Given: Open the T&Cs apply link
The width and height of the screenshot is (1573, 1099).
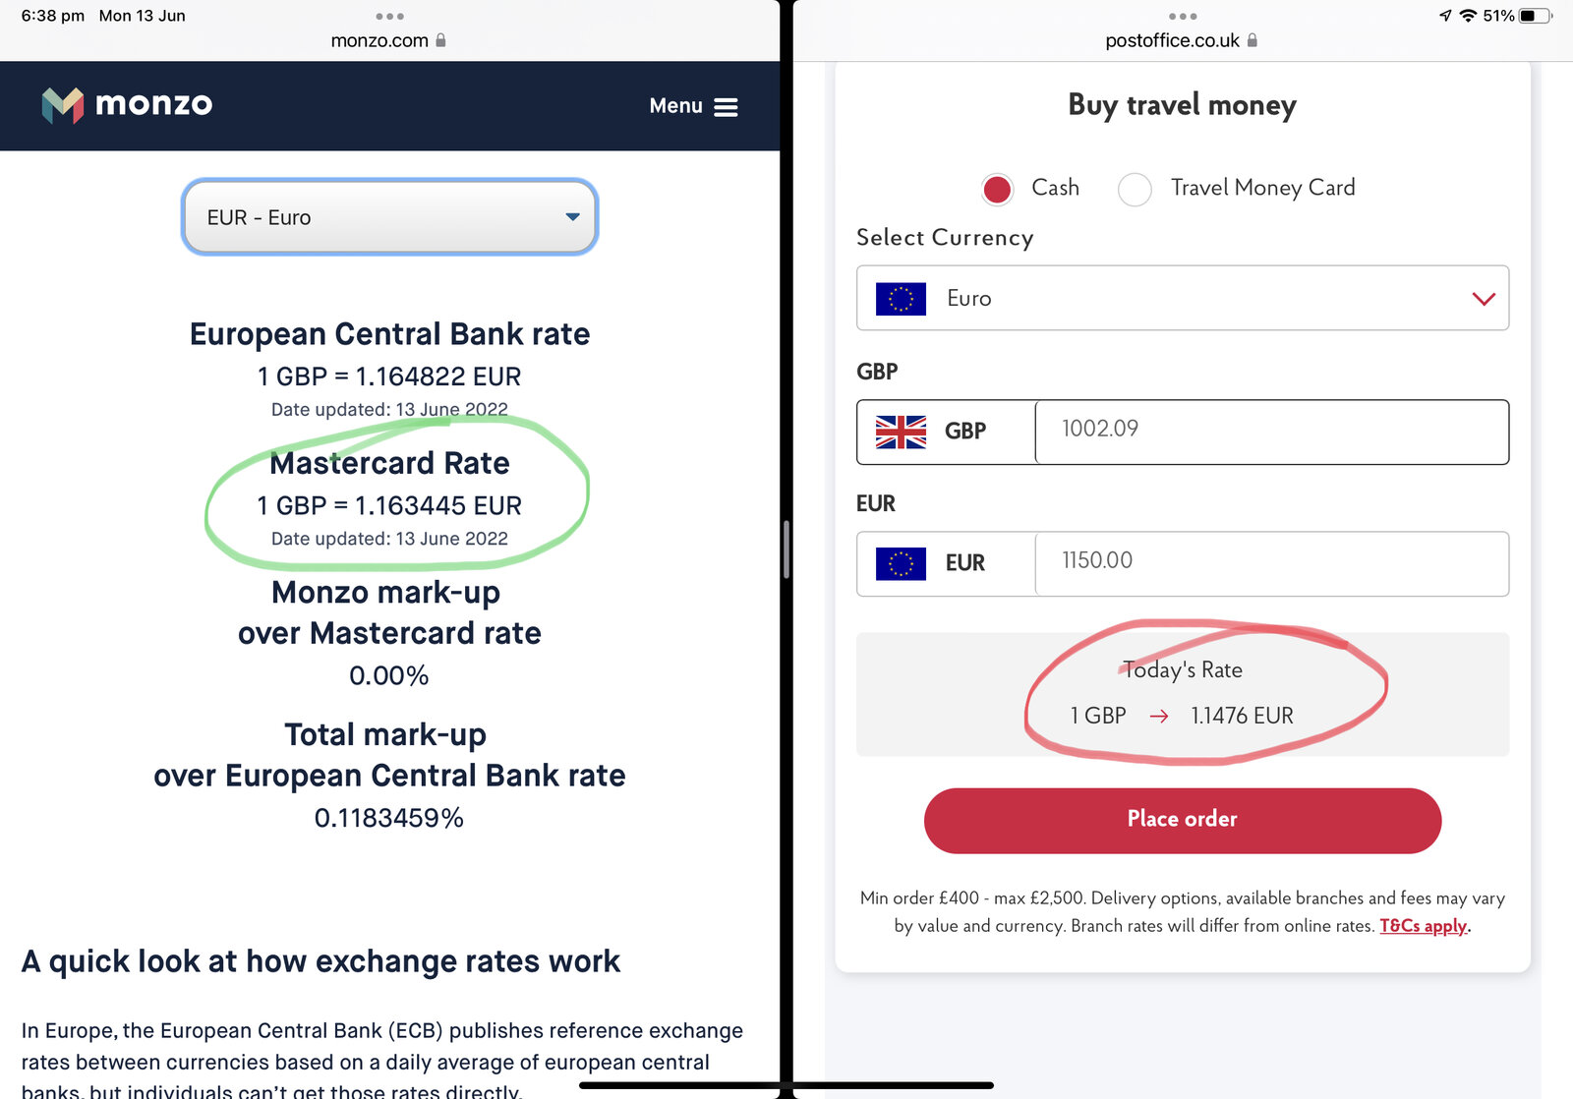Looking at the screenshot, I should [x=1423, y=926].
